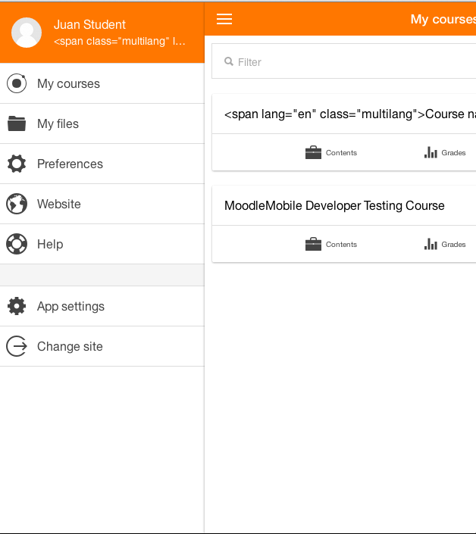Click the grades chart icon under MoodleMobile Developer Testing Course

point(431,244)
